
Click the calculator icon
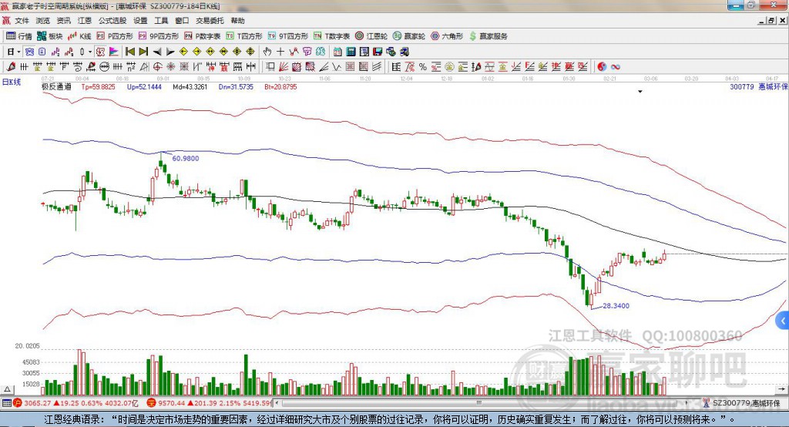click(351, 52)
